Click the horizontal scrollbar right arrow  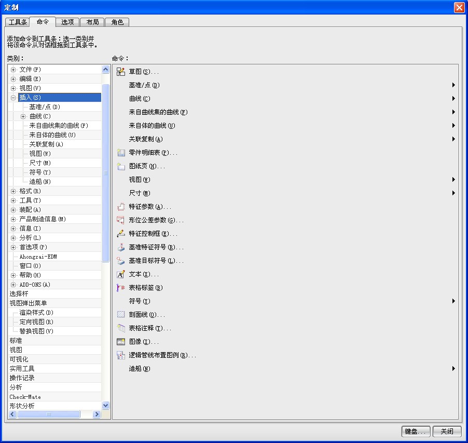[x=96, y=414]
